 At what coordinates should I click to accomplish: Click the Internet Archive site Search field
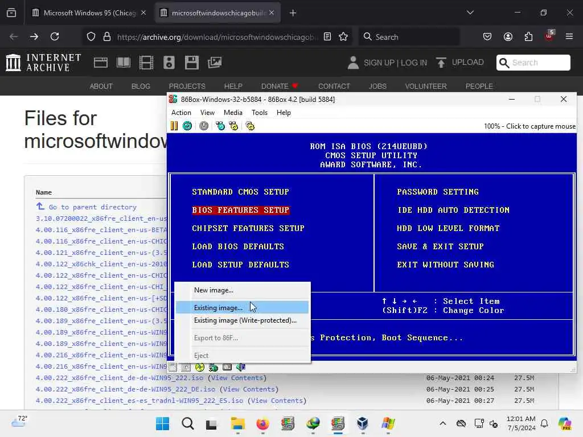tap(533, 63)
